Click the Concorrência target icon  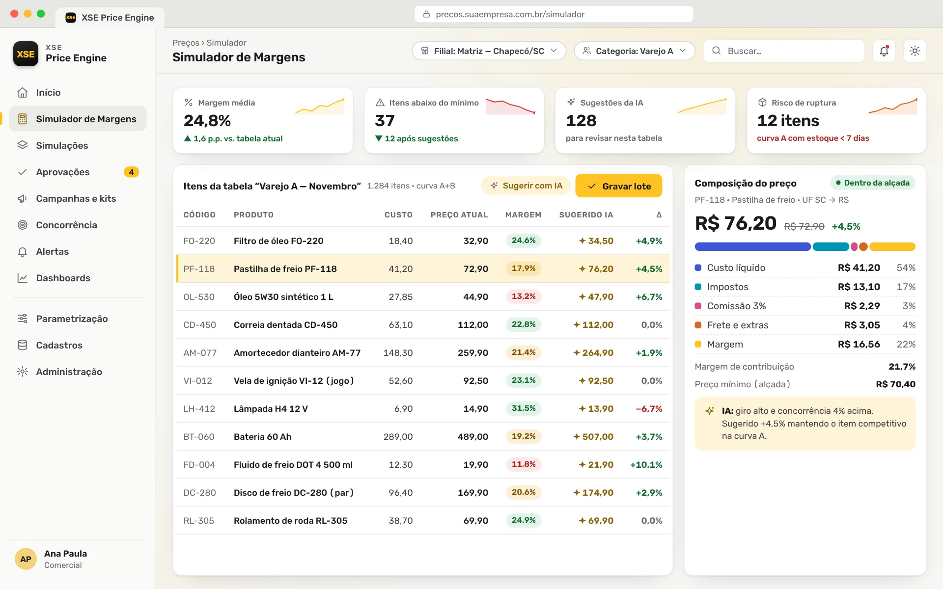[23, 225]
